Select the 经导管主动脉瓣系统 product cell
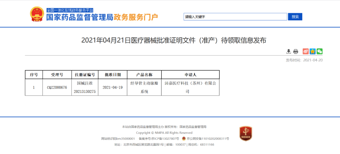 pos(144,87)
